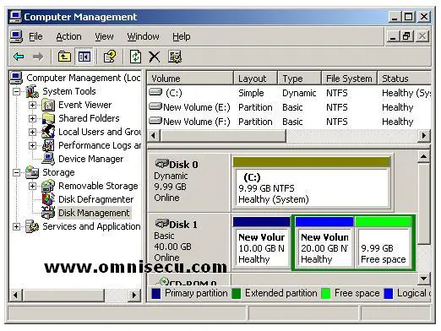Click the Up one level folder icon
The image size is (441, 331).
tap(64, 57)
